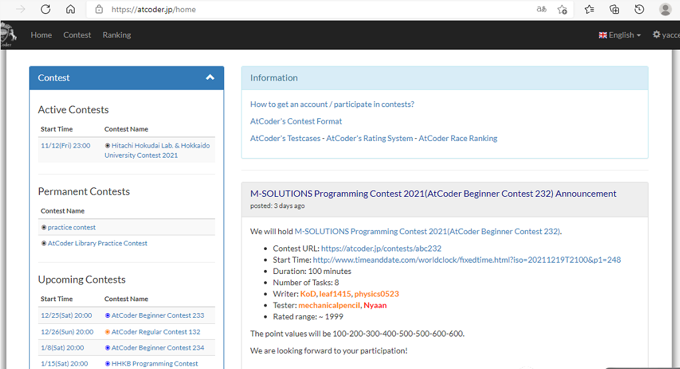Open HHKB Programming Contest link
This screenshot has width=680, height=369.
click(154, 364)
